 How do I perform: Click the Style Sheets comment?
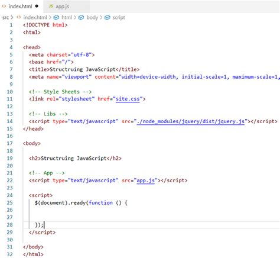pyautogui.click(x=60, y=92)
